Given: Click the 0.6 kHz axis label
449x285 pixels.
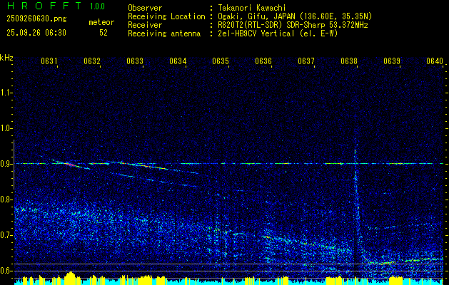Looking at the screenshot, I should 6,271.
